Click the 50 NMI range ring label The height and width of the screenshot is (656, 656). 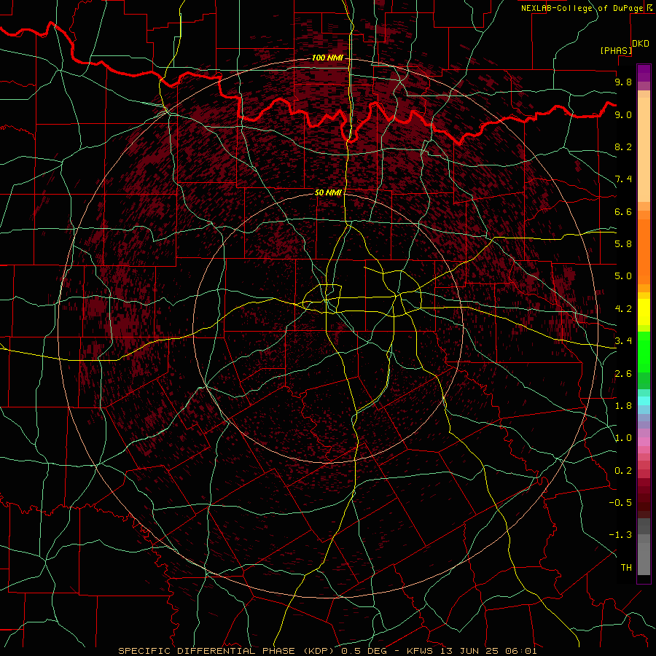click(328, 192)
